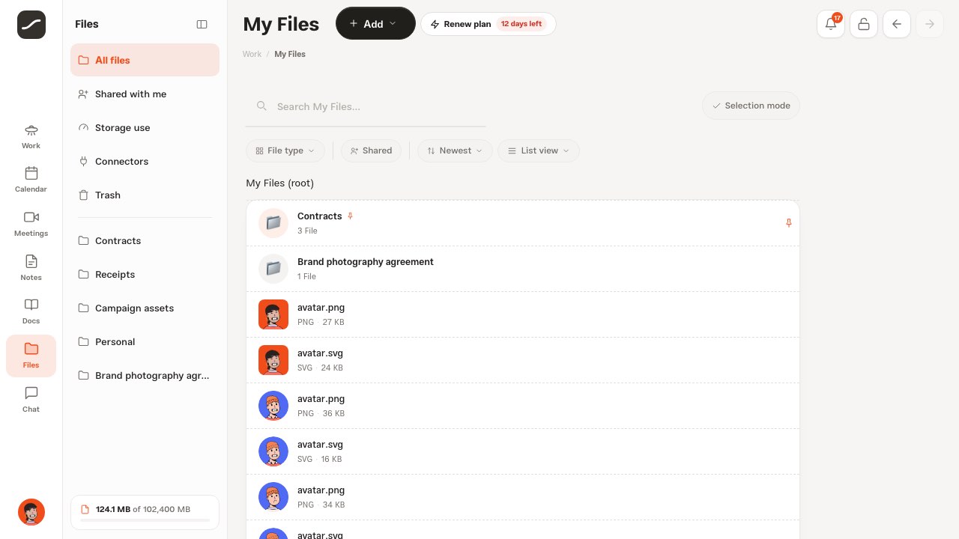959x539 pixels.
Task: Click the Search My Files field
Action: point(366,106)
